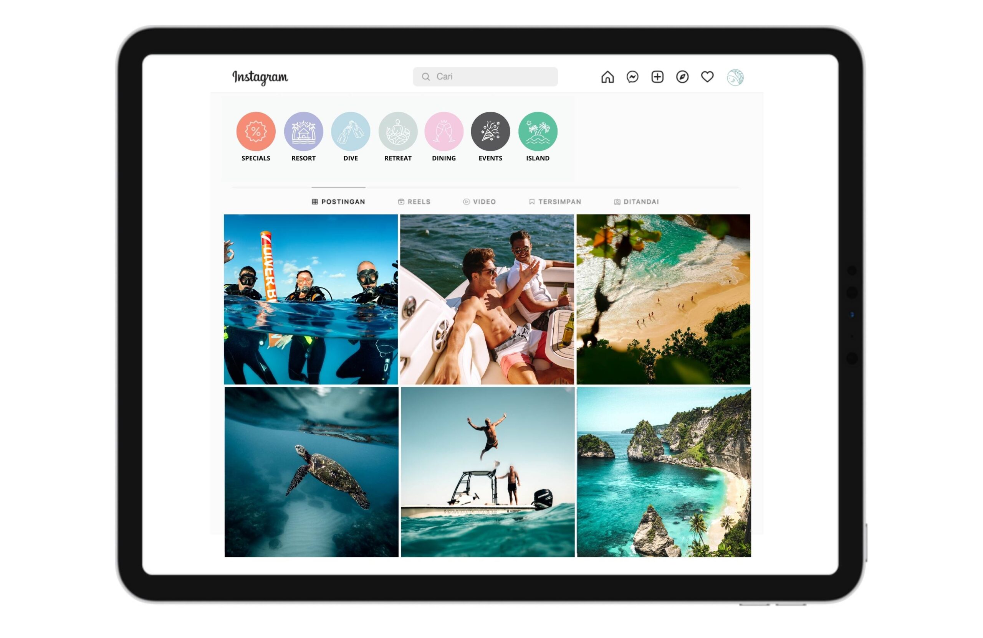This screenshot has height=638, width=983.
Task: Switch to the REELS tab
Action: [x=415, y=201]
